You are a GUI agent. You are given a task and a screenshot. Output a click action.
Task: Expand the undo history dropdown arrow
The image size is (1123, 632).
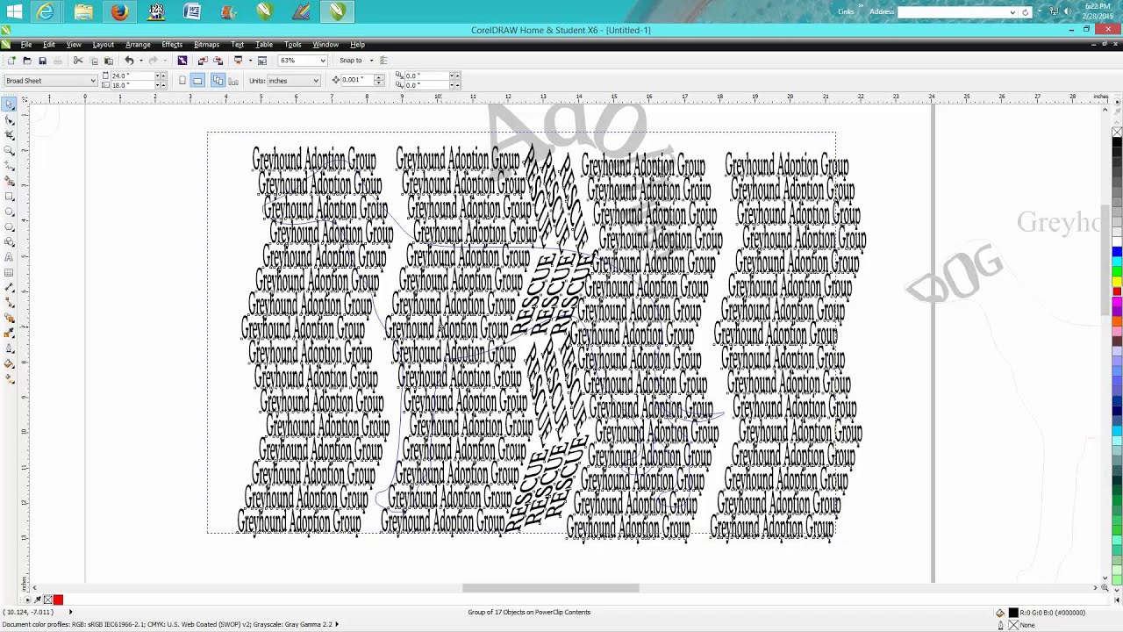click(x=141, y=61)
